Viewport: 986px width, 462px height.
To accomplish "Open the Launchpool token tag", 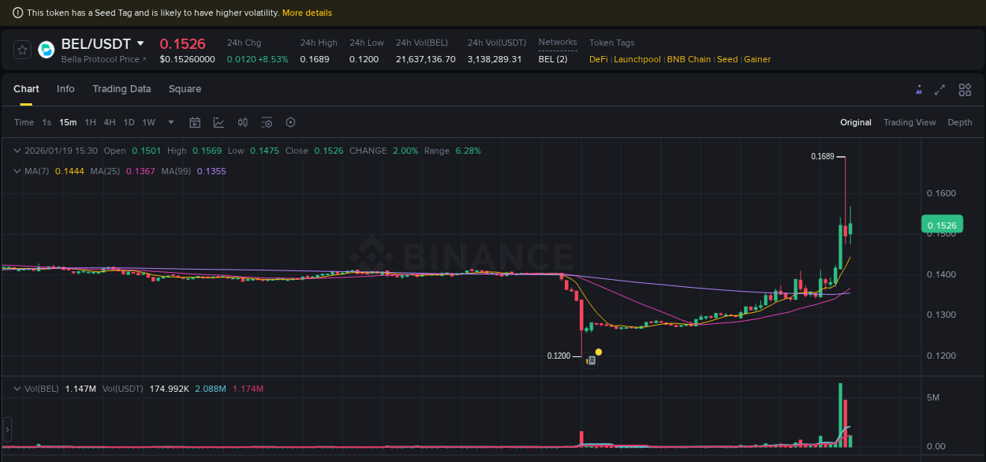I will click(637, 59).
